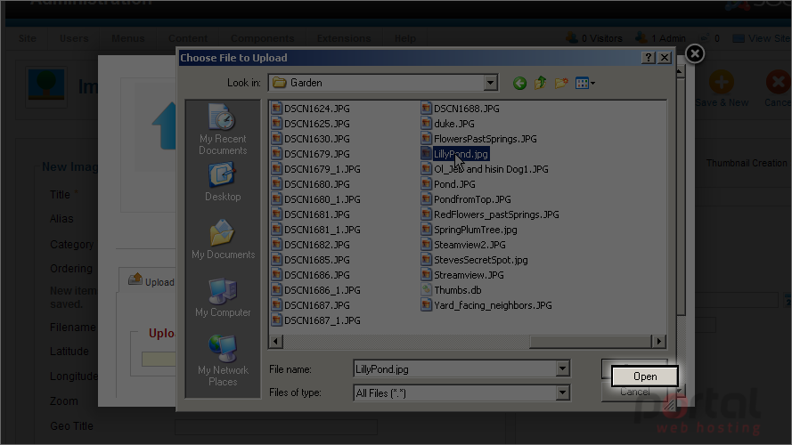
Task: Go up one folder level
Action: (x=540, y=83)
